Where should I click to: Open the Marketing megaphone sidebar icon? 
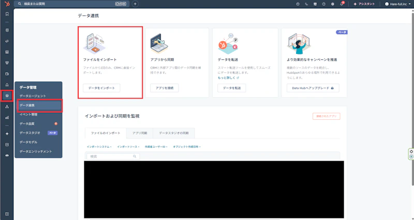coord(7,41)
